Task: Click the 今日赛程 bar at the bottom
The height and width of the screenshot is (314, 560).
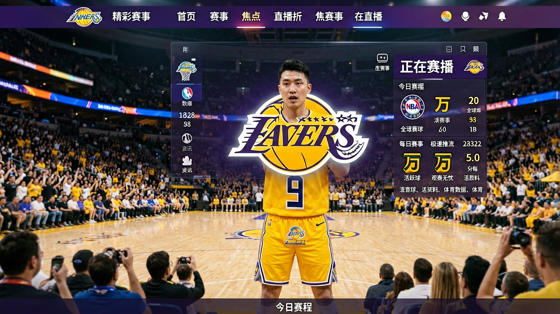Action: [280, 306]
